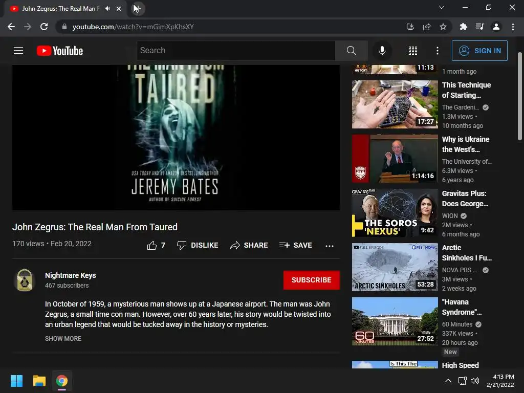Open the Ukraine lecture thumbnail
The height and width of the screenshot is (393, 524).
pos(395,159)
